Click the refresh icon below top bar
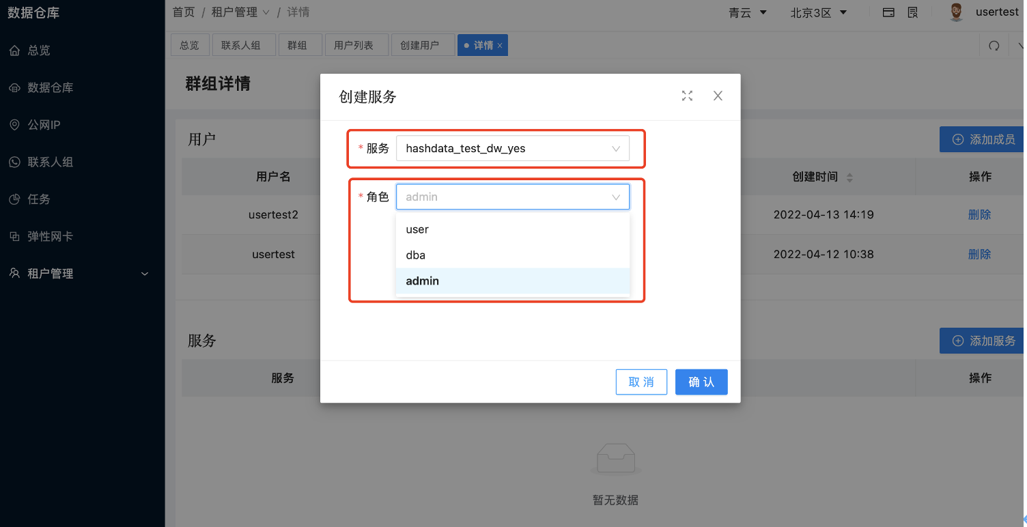Image resolution: width=1027 pixels, height=527 pixels. [994, 44]
